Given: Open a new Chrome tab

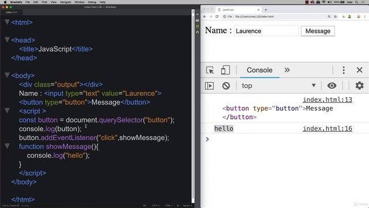Looking at the screenshot, I should click(266, 10).
